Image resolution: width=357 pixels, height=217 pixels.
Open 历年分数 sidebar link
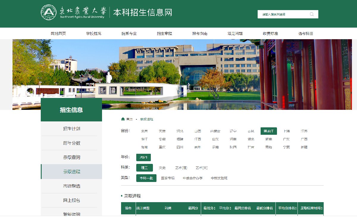click(71, 143)
